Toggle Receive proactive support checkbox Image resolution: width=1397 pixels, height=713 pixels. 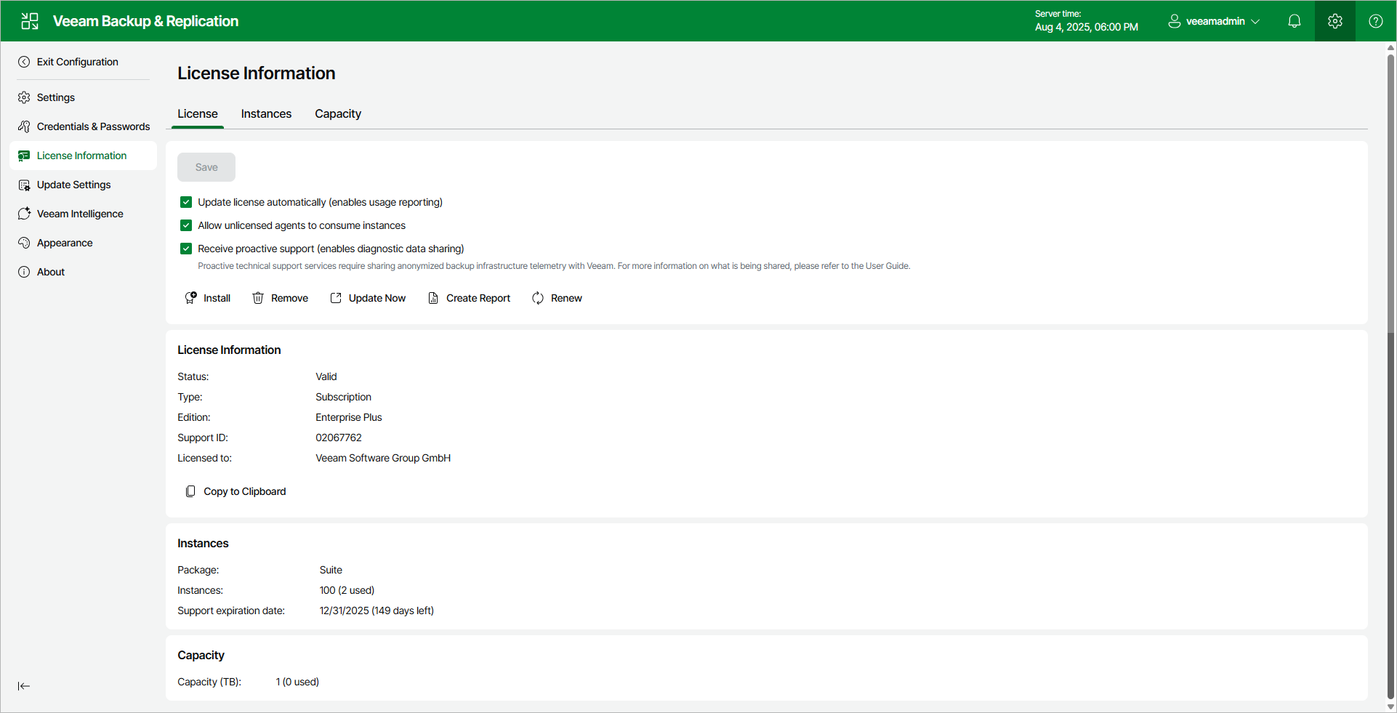[x=186, y=249]
